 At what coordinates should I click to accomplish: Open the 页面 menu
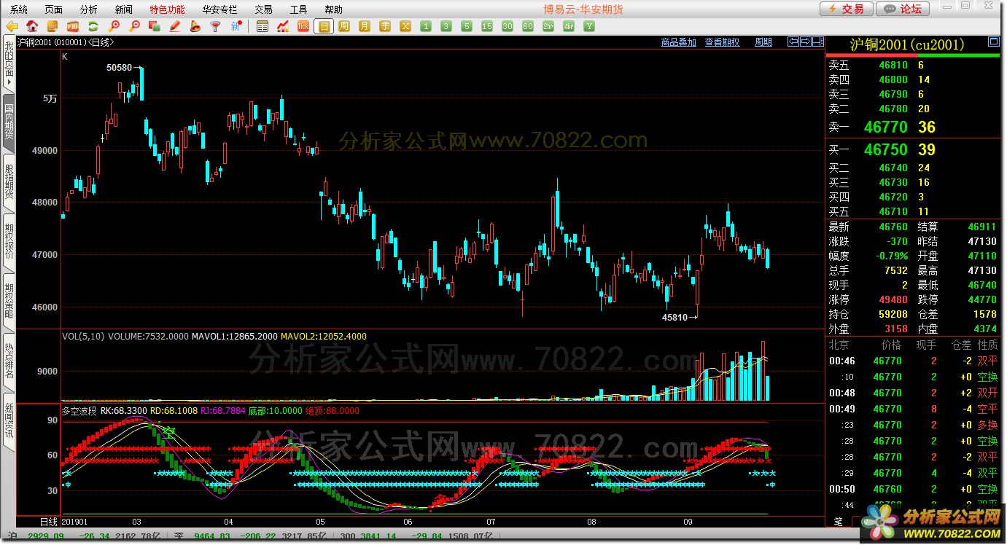pyautogui.click(x=54, y=9)
